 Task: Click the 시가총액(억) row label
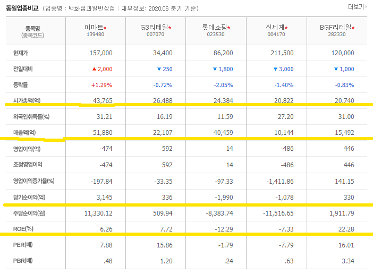[x=27, y=100]
